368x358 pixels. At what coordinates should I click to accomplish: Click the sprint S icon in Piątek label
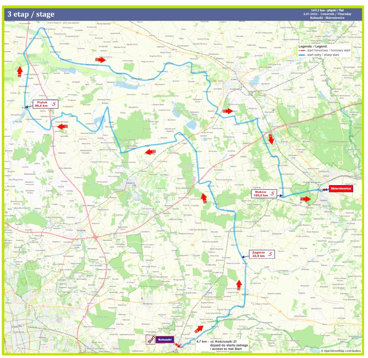54,104
